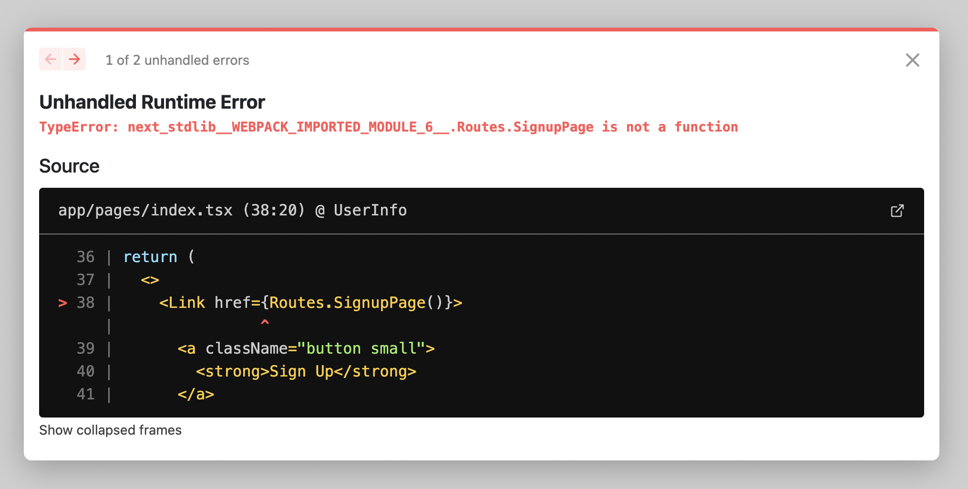Click the Source section title
The image size is (968, 489).
point(70,166)
